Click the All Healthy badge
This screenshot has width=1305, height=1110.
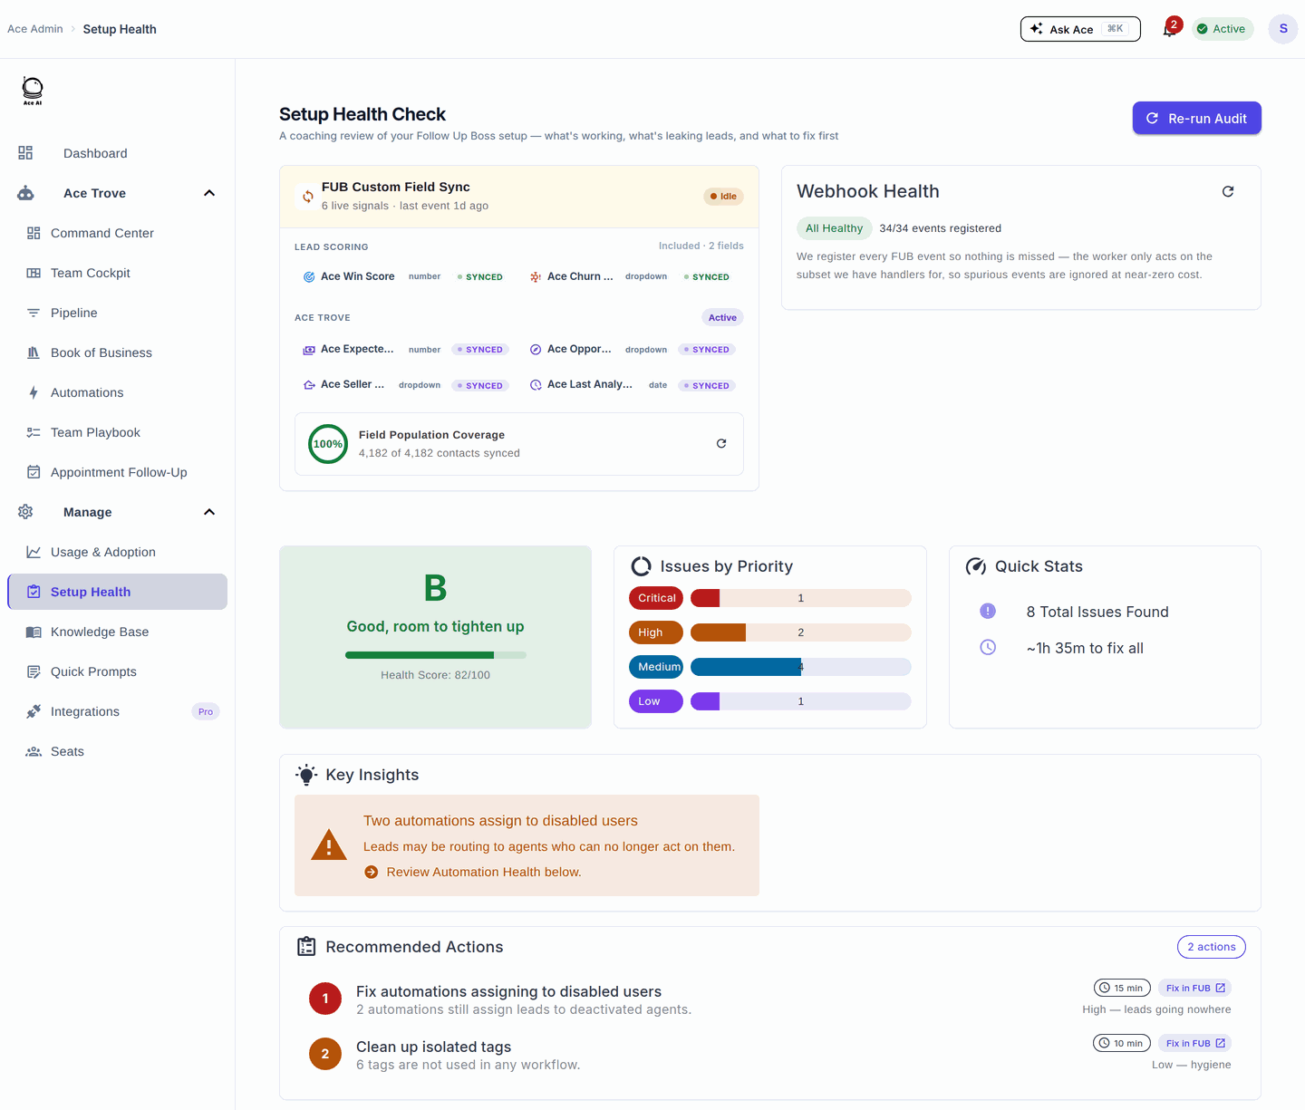(834, 228)
